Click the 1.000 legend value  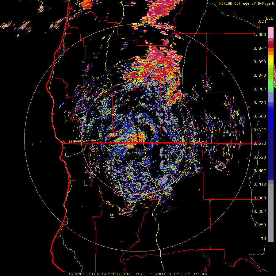[x=260, y=34]
